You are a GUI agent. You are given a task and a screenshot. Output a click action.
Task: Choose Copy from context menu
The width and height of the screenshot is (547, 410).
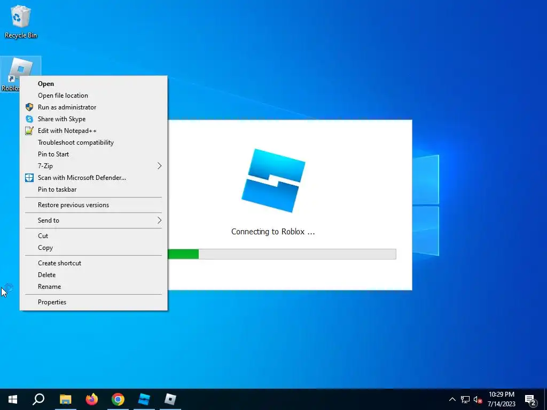point(93,248)
